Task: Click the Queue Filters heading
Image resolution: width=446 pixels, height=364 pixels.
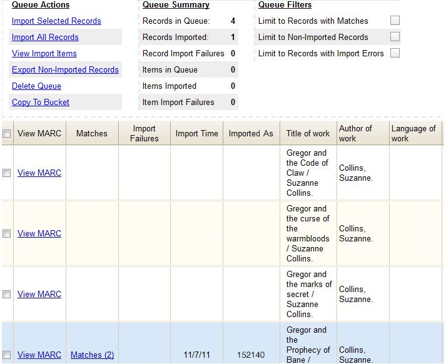Action: [x=285, y=5]
